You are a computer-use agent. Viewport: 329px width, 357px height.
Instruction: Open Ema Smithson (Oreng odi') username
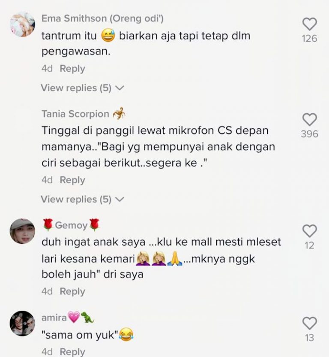click(102, 18)
